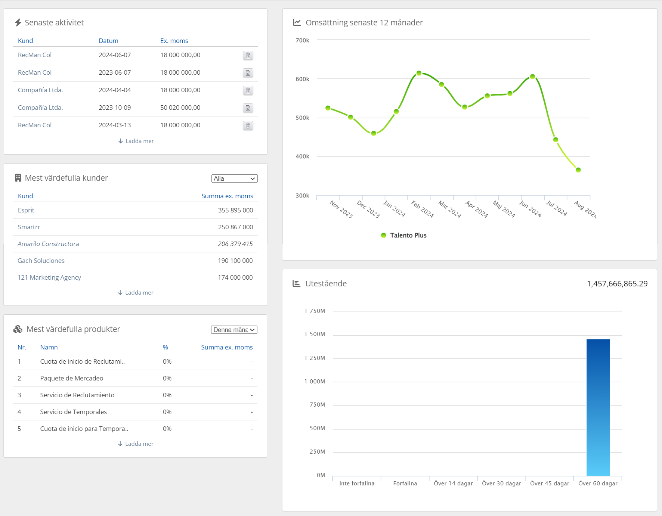Open invoice icon for RecMan Col 2024-03-13
This screenshot has width=662, height=516.
coord(248,125)
